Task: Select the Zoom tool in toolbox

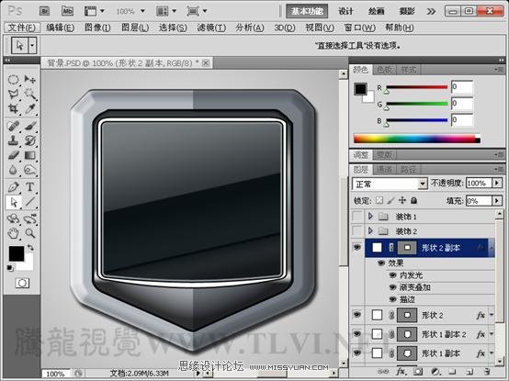Action: click(30, 233)
